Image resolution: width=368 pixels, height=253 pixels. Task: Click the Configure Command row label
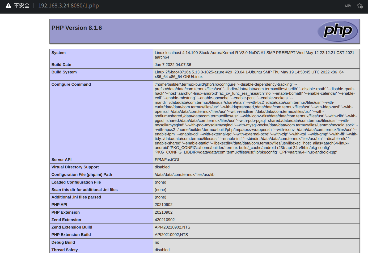(71, 84)
